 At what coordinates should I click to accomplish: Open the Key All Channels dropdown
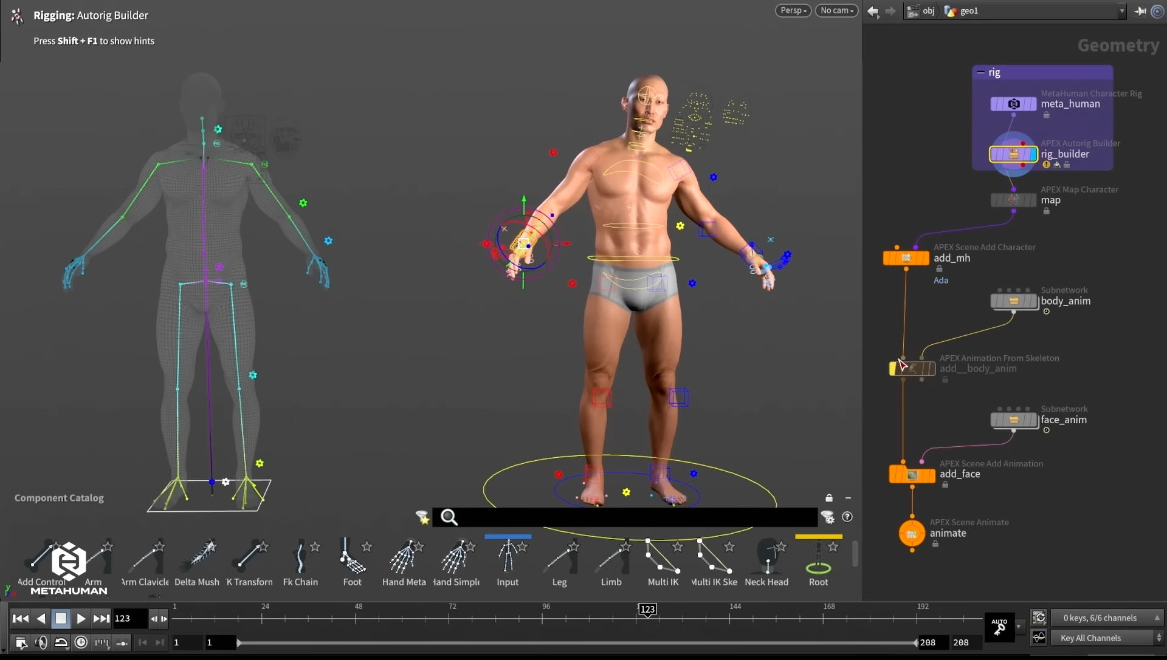point(1106,638)
